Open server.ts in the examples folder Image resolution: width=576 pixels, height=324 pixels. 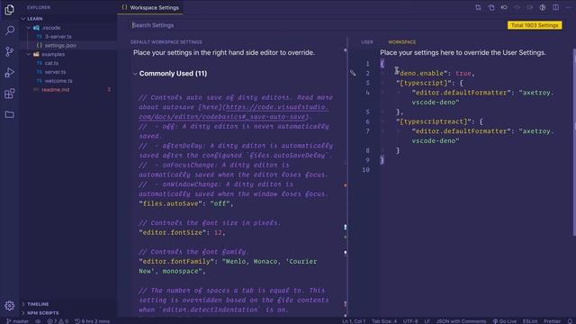pyautogui.click(x=56, y=72)
